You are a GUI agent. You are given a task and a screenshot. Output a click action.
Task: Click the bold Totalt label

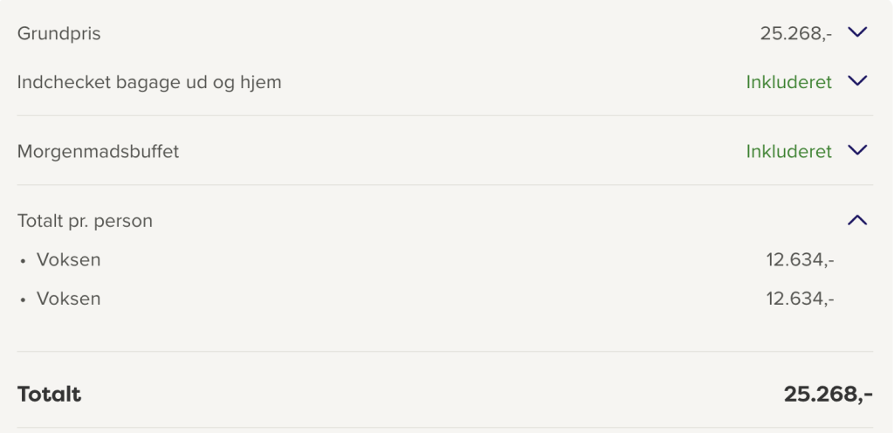coord(49,395)
